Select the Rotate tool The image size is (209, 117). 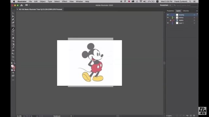(13, 35)
